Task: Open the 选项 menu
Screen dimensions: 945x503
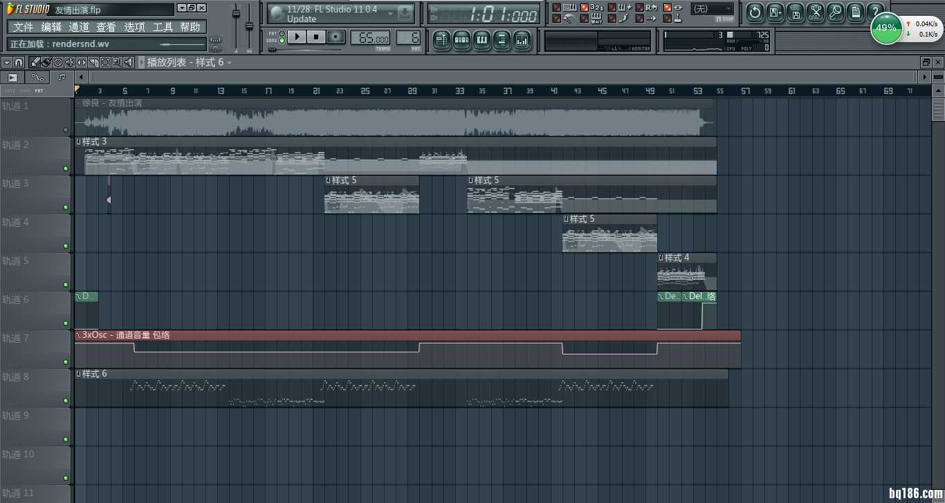Action: (x=134, y=27)
